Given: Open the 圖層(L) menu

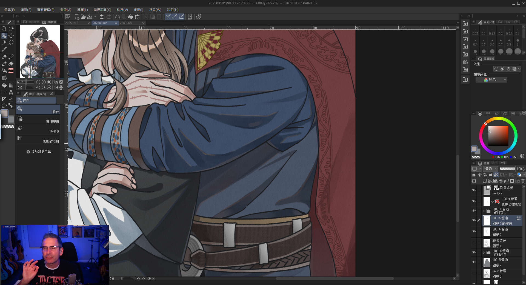Looking at the screenshot, I should coord(82,10).
